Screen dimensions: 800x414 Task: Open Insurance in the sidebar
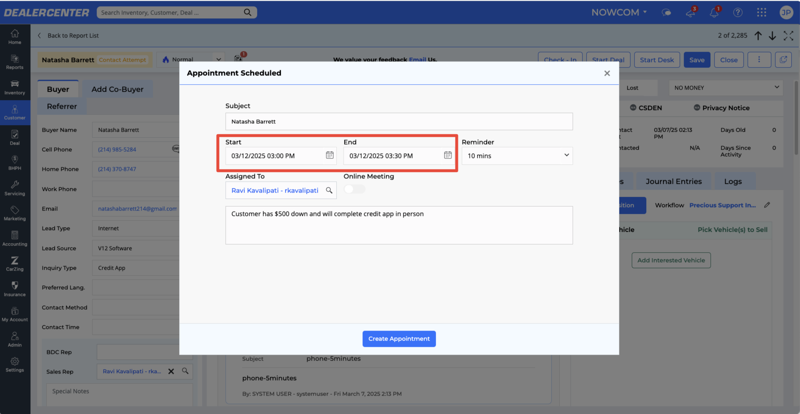[x=15, y=289]
